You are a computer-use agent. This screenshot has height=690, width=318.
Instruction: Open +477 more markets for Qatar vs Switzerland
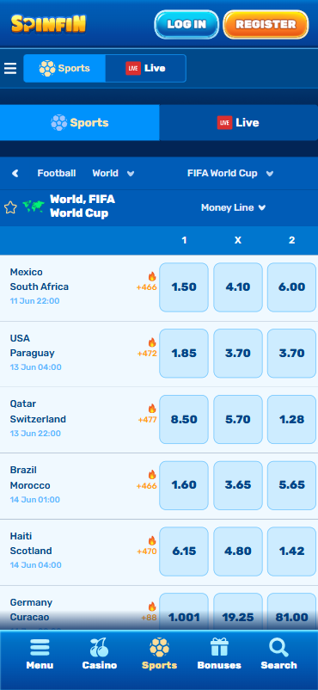tap(147, 420)
